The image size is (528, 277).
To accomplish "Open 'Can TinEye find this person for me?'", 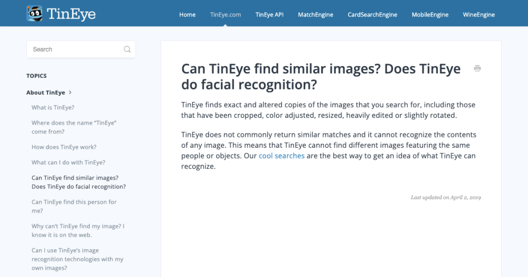I will 74,206.
